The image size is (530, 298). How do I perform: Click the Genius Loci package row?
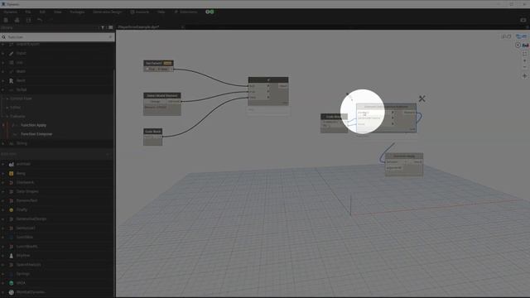tap(57, 228)
